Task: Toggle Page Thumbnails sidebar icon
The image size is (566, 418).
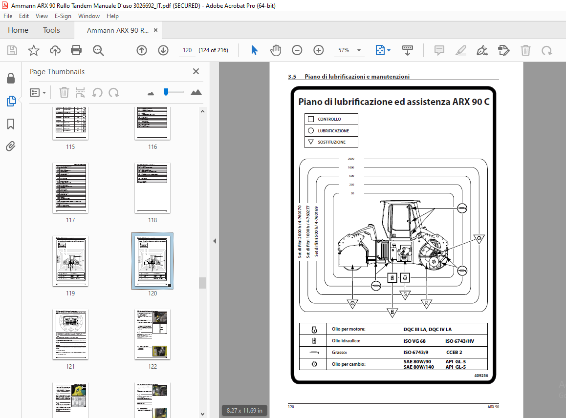Action: (x=11, y=101)
